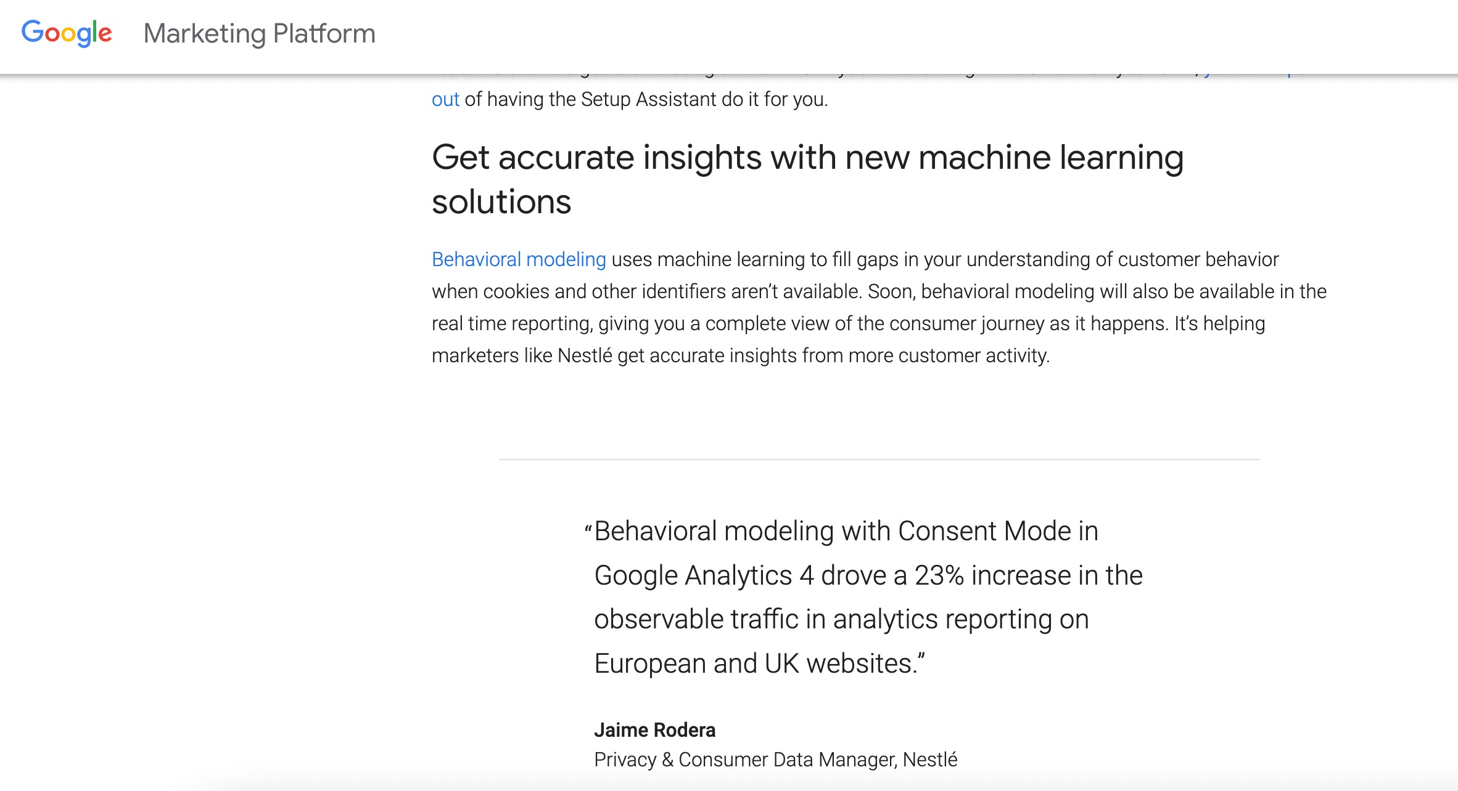Screen dimensions: 1458x791
Task: Select the author name "Jaime Rodera"
Action: (x=654, y=730)
